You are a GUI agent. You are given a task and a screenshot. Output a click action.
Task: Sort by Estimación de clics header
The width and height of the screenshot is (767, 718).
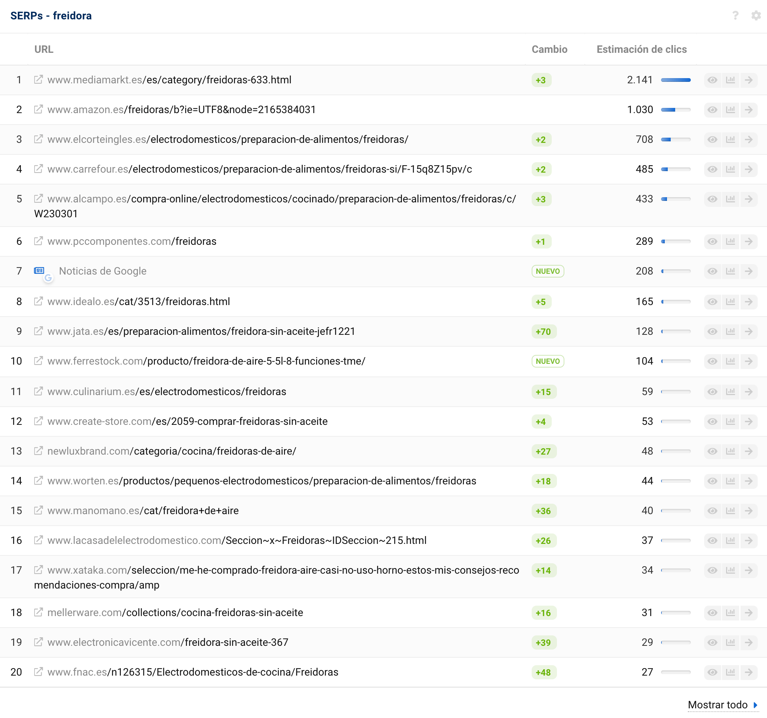[641, 49]
